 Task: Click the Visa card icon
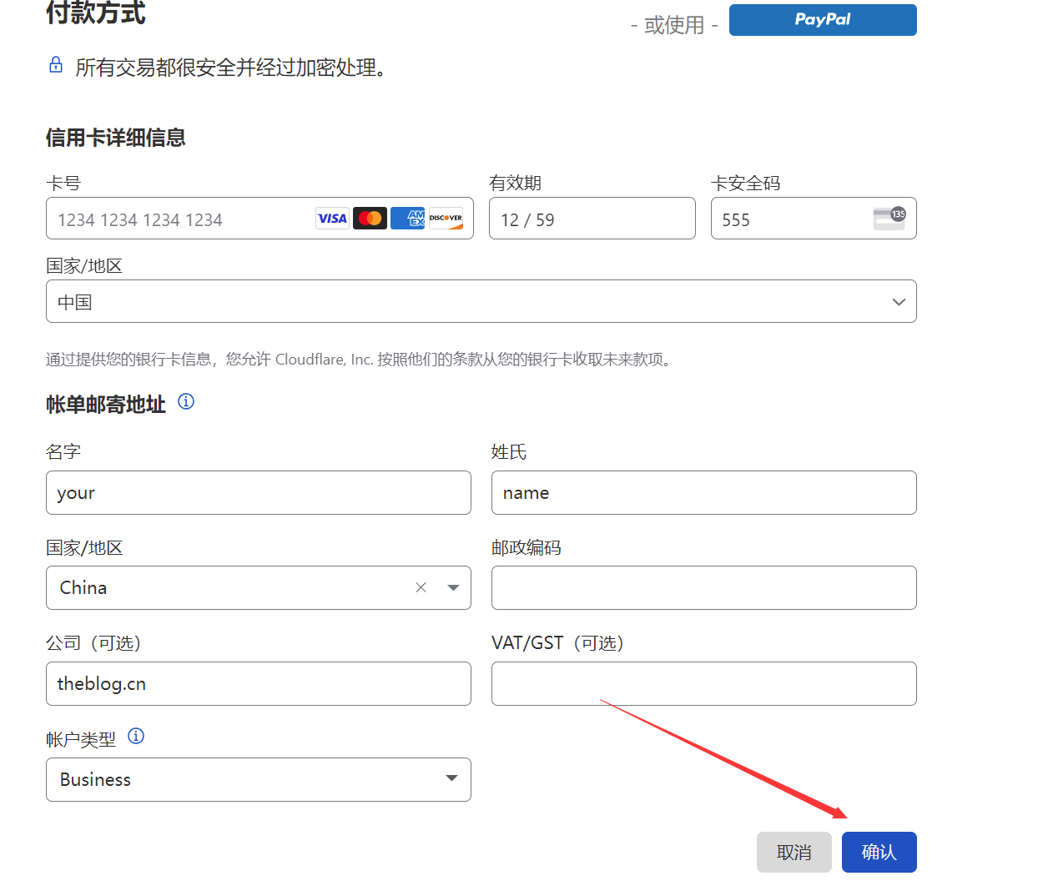[x=332, y=218]
